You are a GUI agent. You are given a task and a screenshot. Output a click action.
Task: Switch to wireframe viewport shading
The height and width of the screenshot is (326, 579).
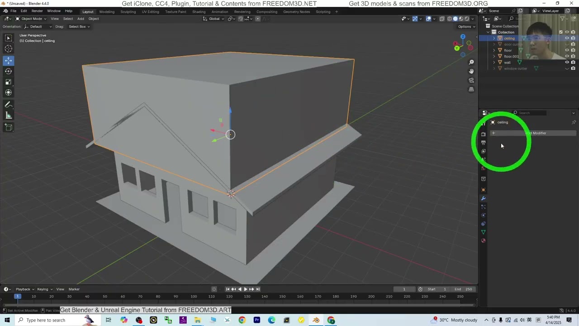(449, 19)
